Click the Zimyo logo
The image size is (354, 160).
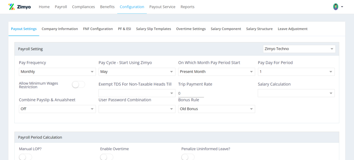[19, 7]
